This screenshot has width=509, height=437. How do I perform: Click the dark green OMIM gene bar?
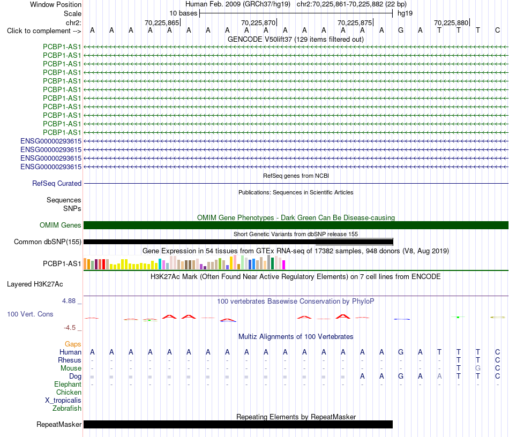pyautogui.click(x=296, y=225)
